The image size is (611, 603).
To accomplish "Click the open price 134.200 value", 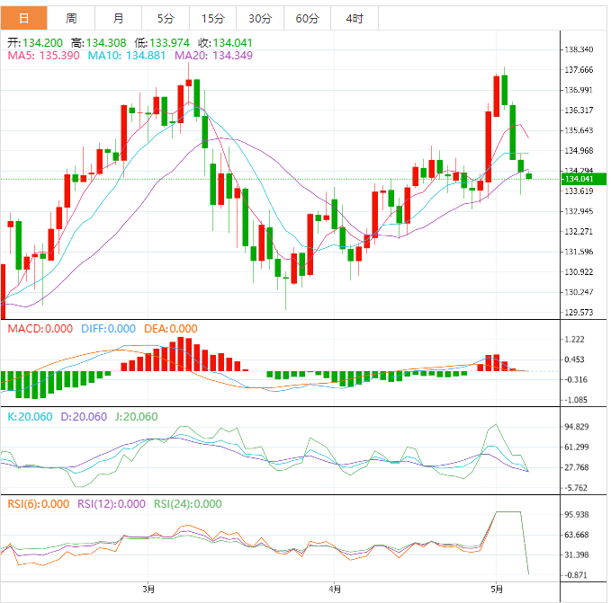I will (42, 43).
